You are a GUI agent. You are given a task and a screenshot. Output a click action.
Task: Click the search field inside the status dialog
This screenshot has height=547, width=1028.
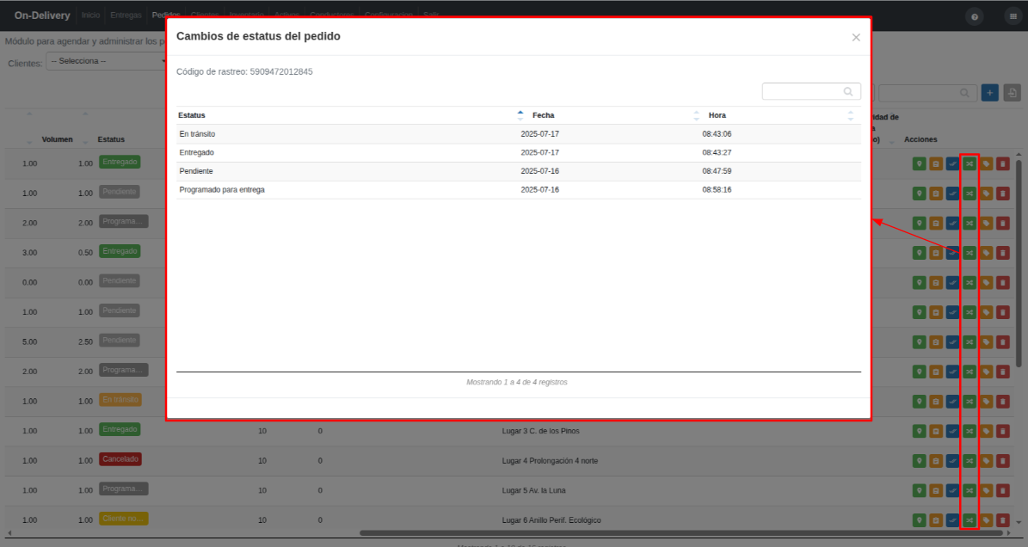tap(811, 92)
